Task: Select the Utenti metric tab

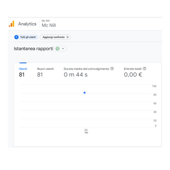Action: (x=23, y=72)
